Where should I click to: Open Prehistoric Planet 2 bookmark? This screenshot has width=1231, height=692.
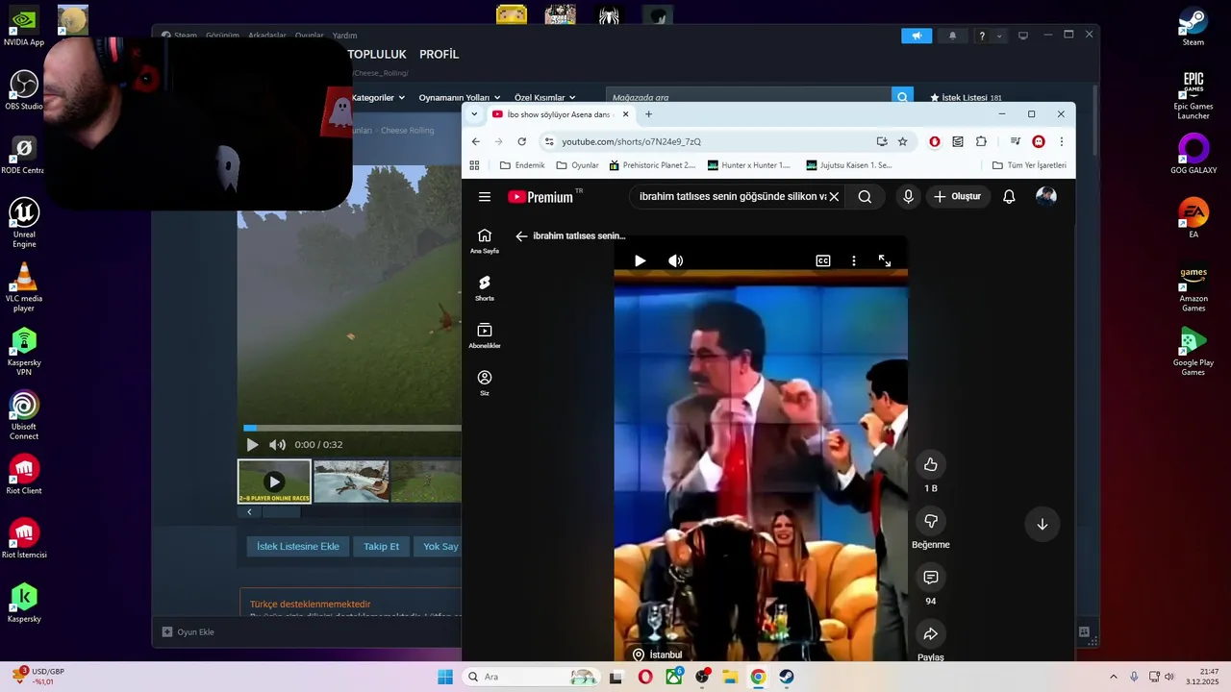652,165
